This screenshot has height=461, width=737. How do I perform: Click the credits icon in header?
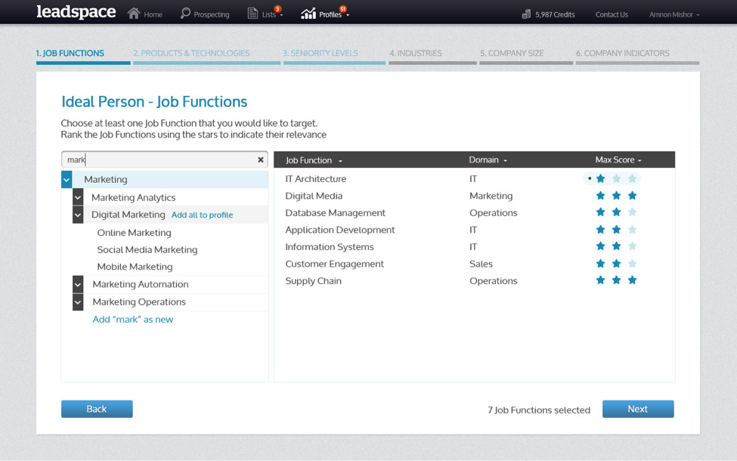[x=526, y=14]
